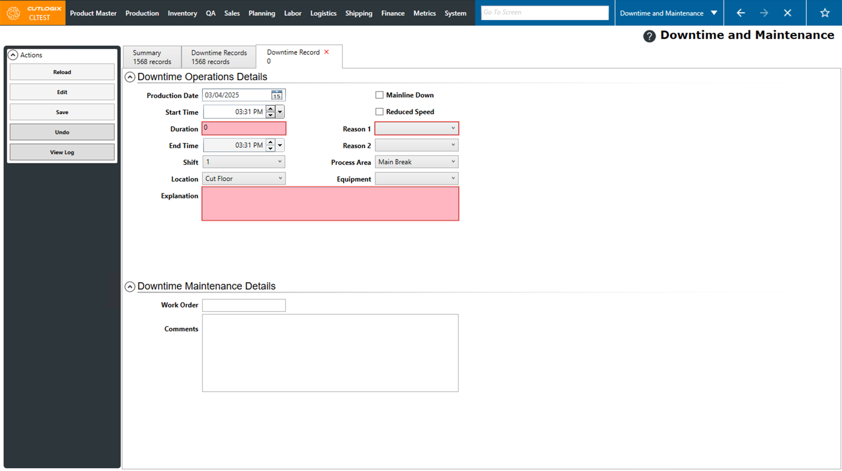The height and width of the screenshot is (471, 842).
Task: Click the Cutlogix CLTEST logo
Action: tap(33, 13)
